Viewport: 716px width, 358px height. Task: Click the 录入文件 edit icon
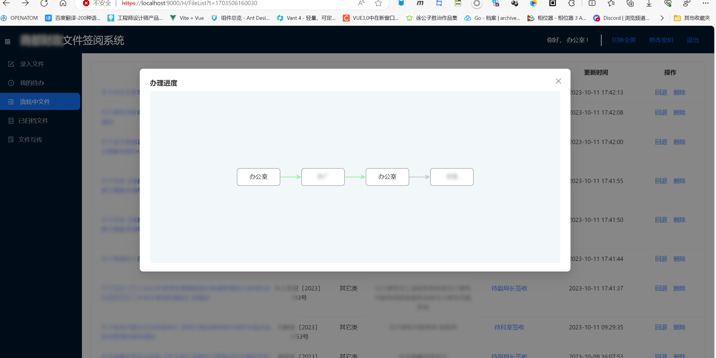click(11, 64)
